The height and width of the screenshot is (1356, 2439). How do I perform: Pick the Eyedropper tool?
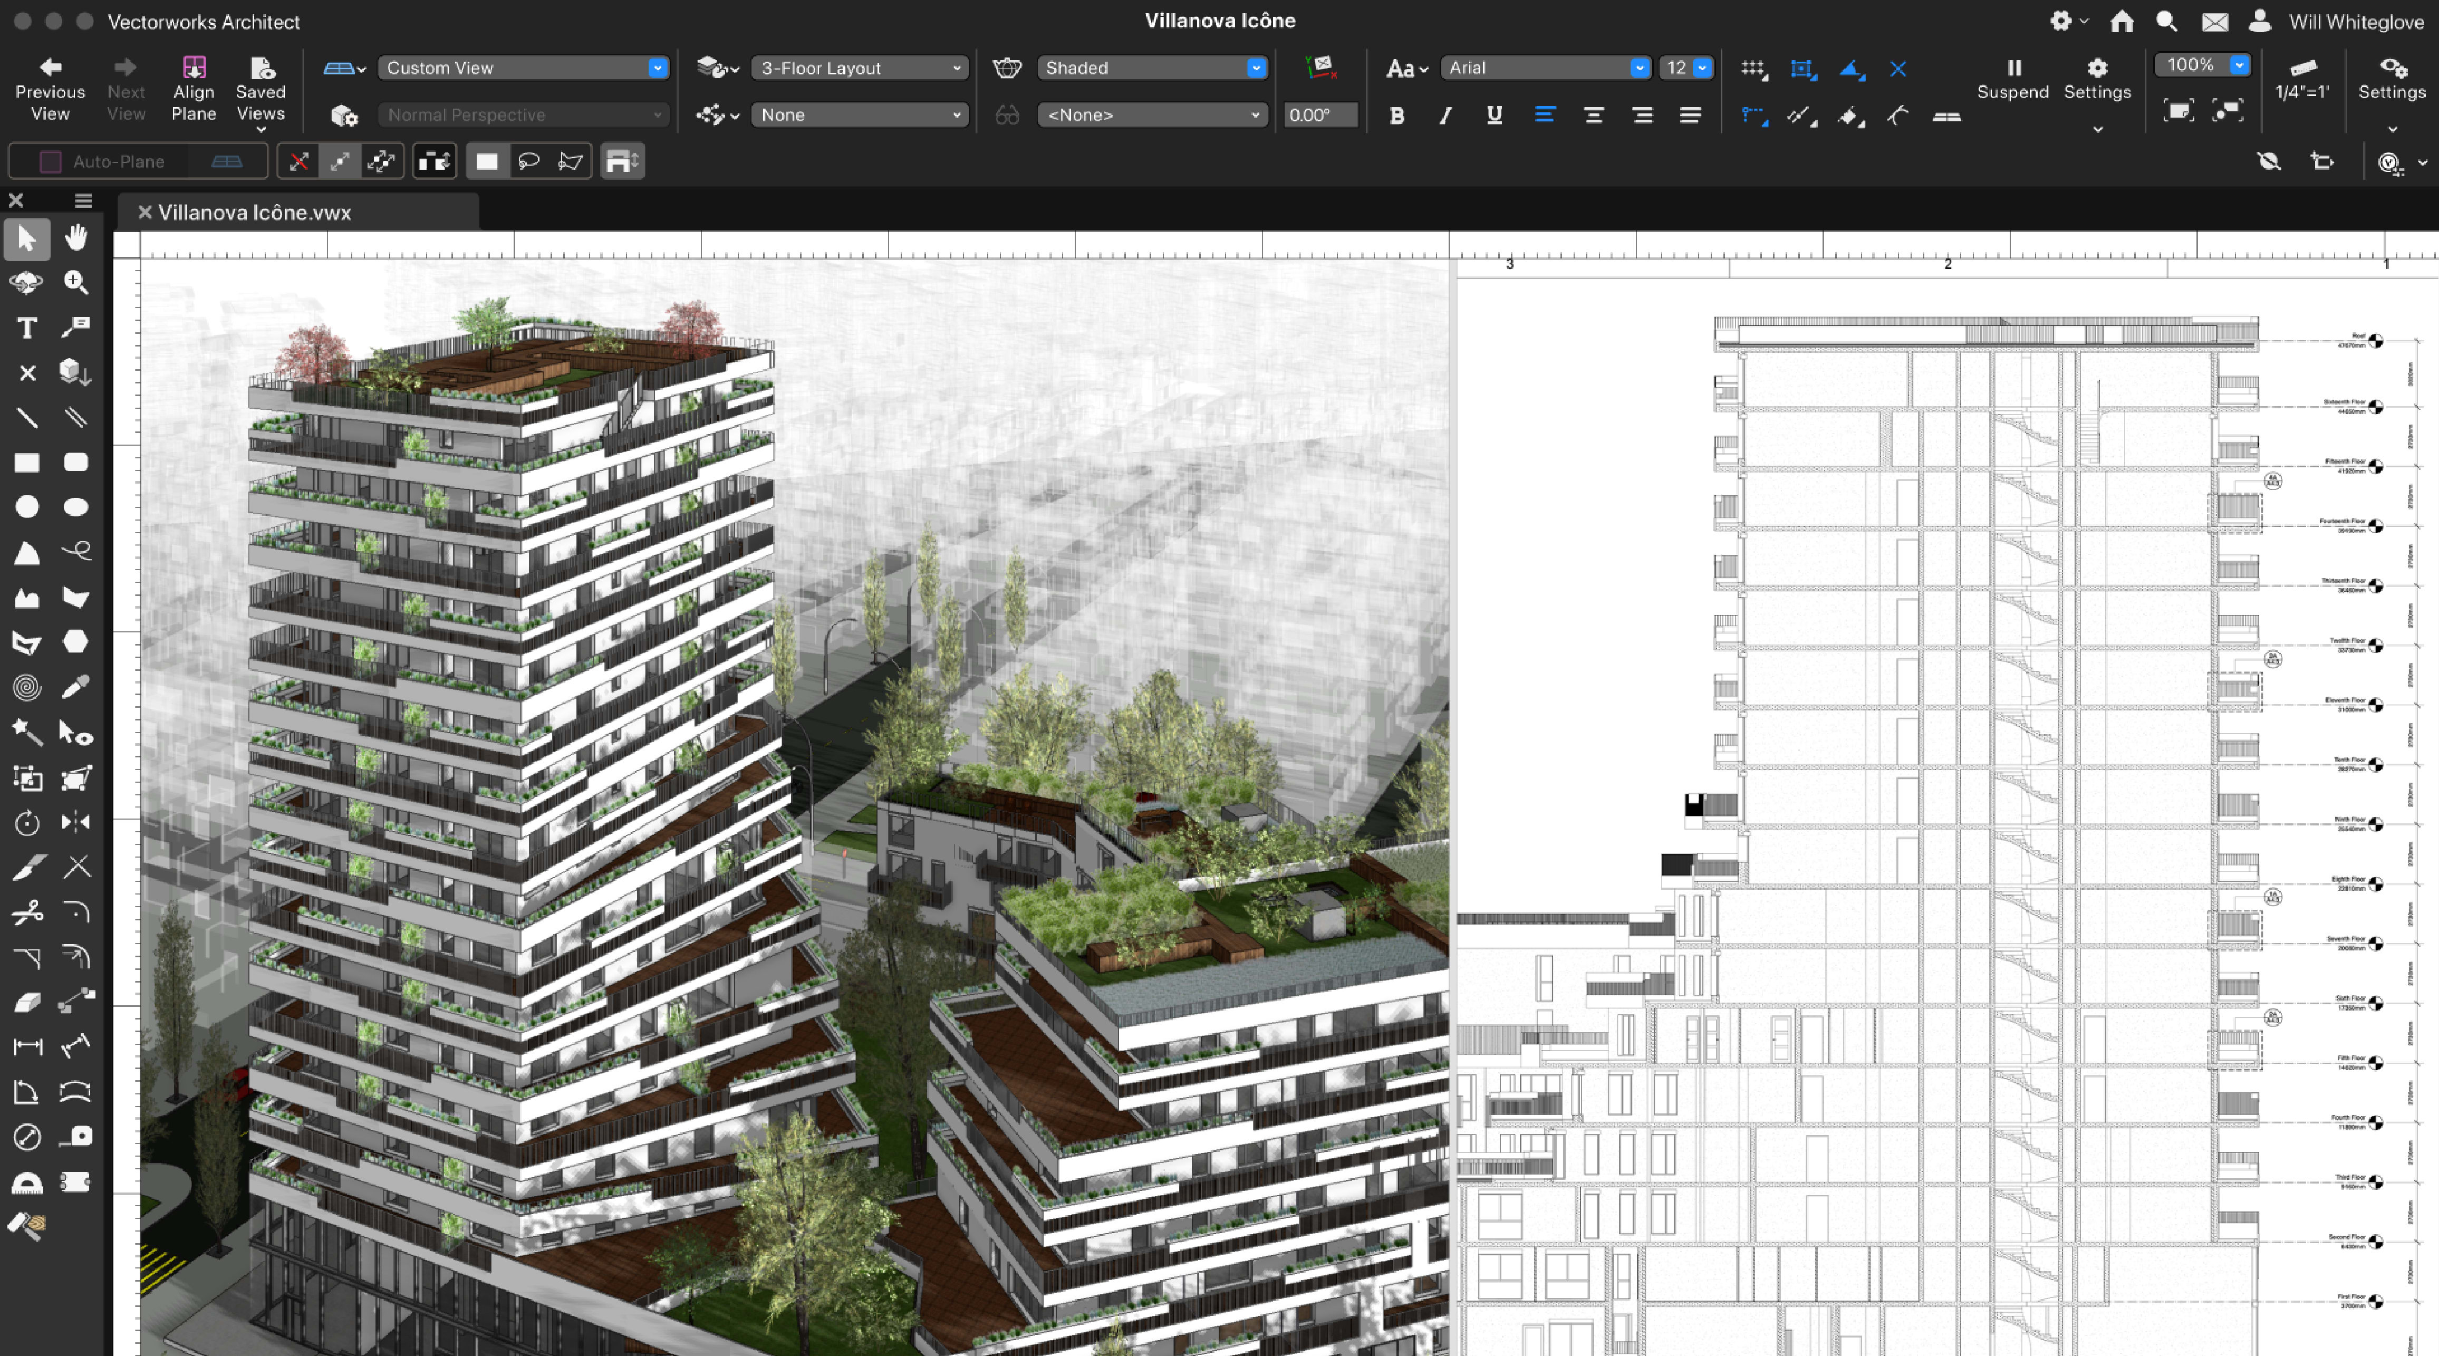(76, 687)
